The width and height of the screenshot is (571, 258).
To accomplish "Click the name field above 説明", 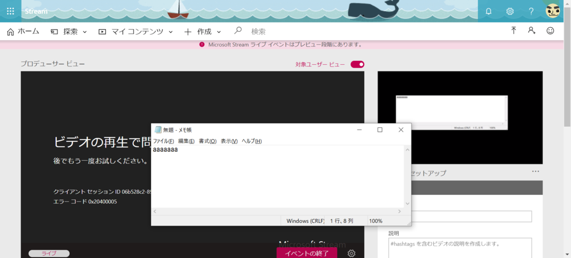I will coord(472,217).
